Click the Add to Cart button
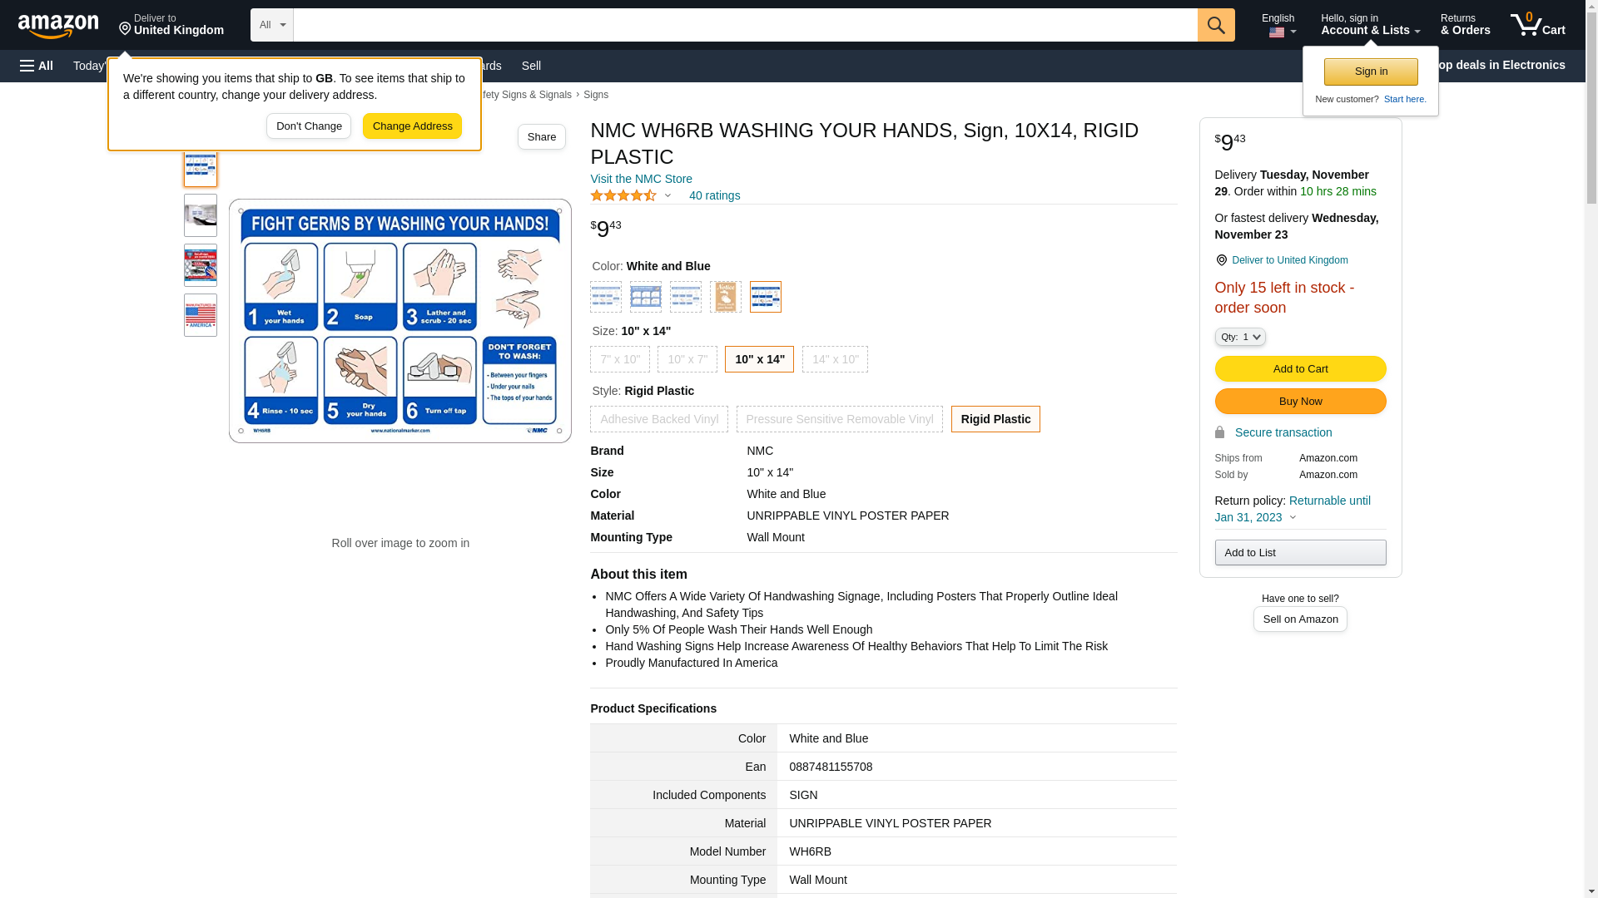The image size is (1598, 898). (1300, 368)
